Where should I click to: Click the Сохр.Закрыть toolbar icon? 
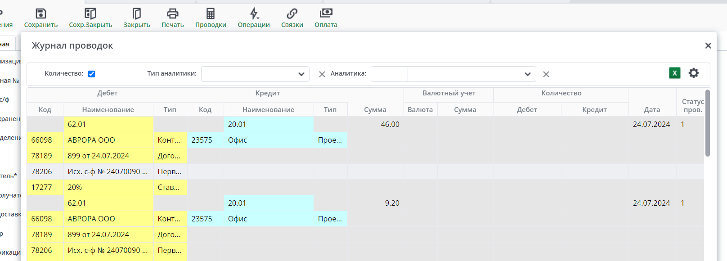tap(90, 13)
